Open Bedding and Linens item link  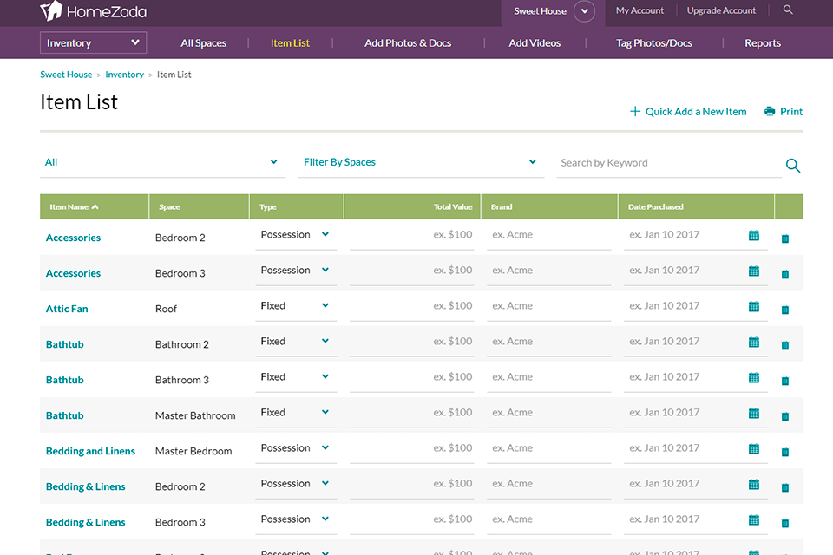(x=90, y=451)
